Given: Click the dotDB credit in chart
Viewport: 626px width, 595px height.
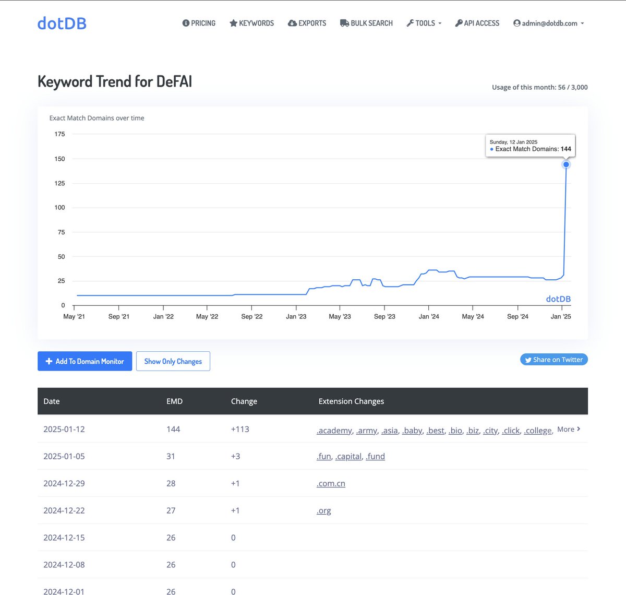Looking at the screenshot, I should point(558,299).
